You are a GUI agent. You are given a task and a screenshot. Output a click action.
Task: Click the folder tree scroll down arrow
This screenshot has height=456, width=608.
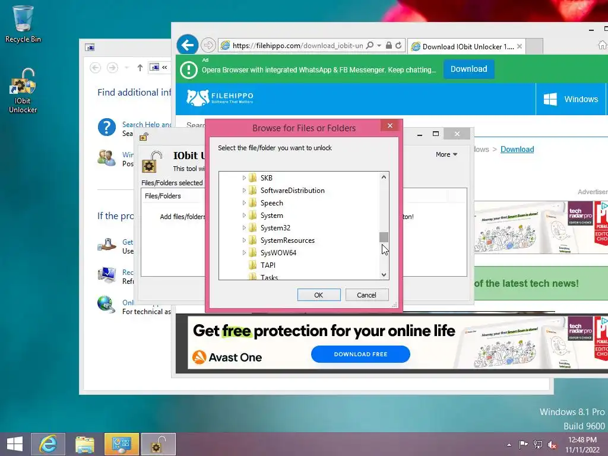click(384, 275)
